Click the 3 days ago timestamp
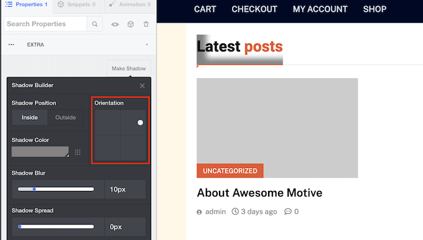The image size is (423, 240). 259,211
